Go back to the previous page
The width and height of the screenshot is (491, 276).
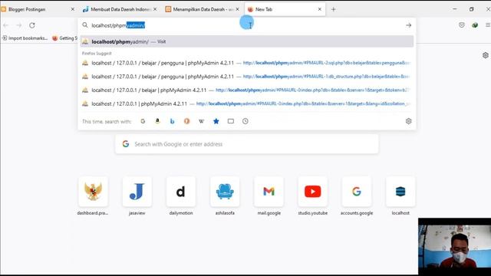(x=6, y=25)
